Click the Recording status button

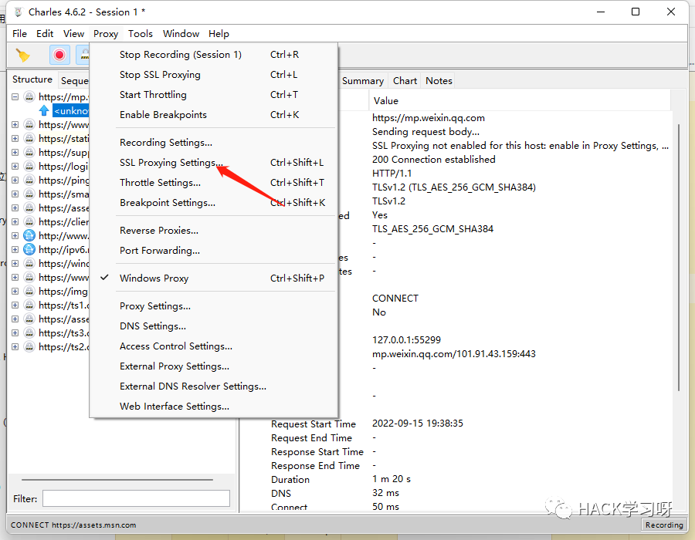(x=664, y=525)
